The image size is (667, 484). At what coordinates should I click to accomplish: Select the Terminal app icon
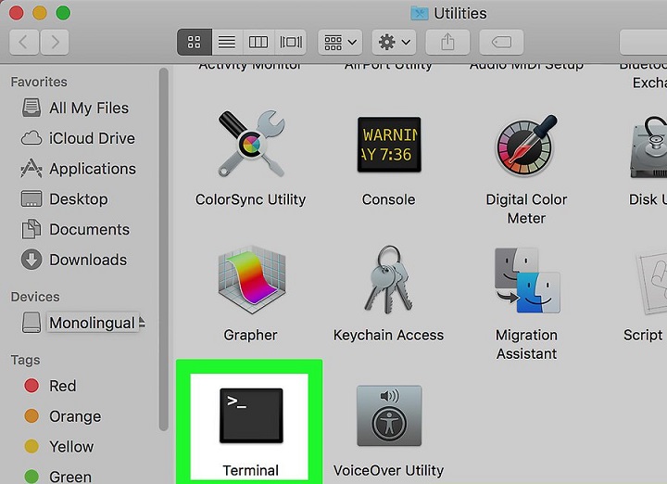coord(251,415)
